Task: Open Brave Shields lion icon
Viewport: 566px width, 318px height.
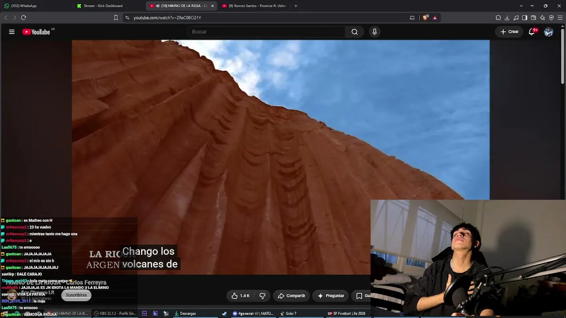Action: 425,18
